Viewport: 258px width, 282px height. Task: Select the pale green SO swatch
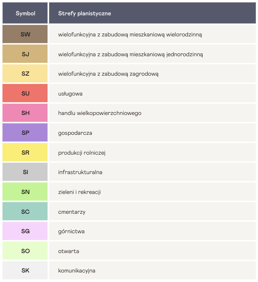25,251
